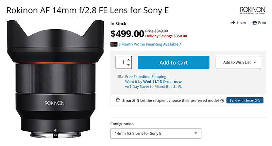Click the Free Expedited Shipping link
The width and height of the screenshot is (272, 146).
pyautogui.click(x=146, y=77)
